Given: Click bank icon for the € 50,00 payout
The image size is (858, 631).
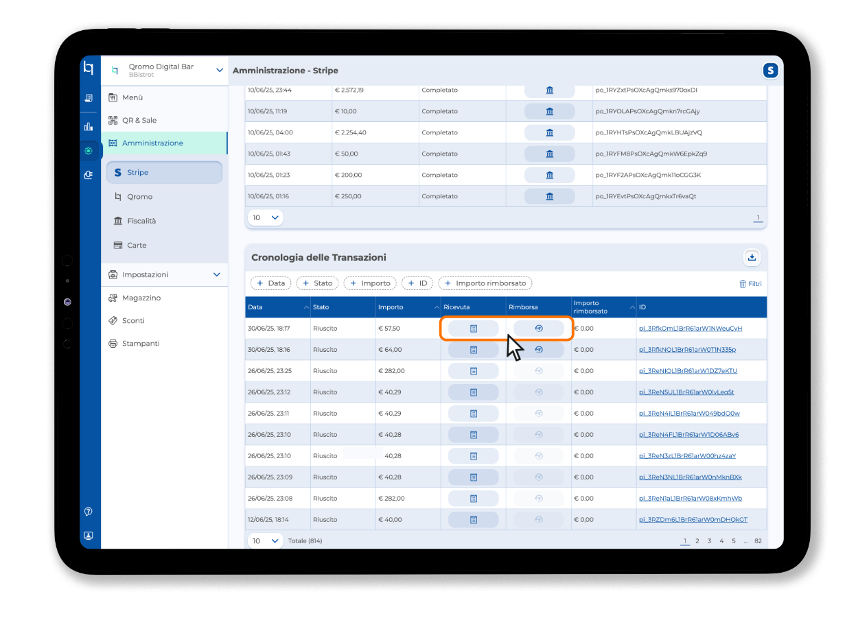Looking at the screenshot, I should (x=550, y=154).
